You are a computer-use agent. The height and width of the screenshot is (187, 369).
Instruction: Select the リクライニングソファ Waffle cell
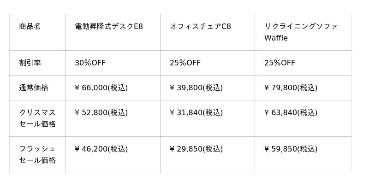point(301,32)
